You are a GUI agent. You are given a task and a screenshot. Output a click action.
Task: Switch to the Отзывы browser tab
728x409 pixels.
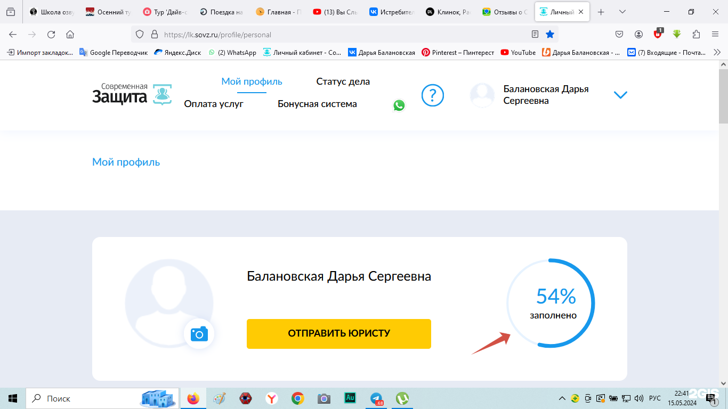click(x=504, y=12)
